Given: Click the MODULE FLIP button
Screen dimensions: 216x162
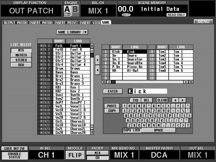Looking at the screenshot, I should click(75, 155).
